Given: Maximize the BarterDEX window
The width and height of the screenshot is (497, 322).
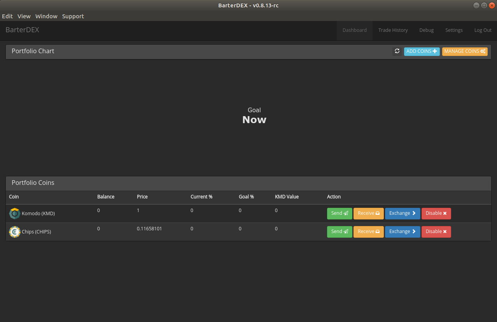Looking at the screenshot, I should pos(484,5).
